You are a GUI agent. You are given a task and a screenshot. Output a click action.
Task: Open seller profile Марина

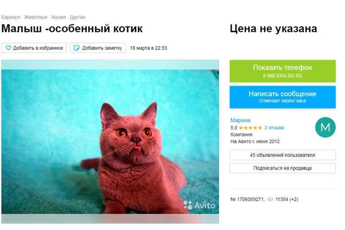pos(240,120)
